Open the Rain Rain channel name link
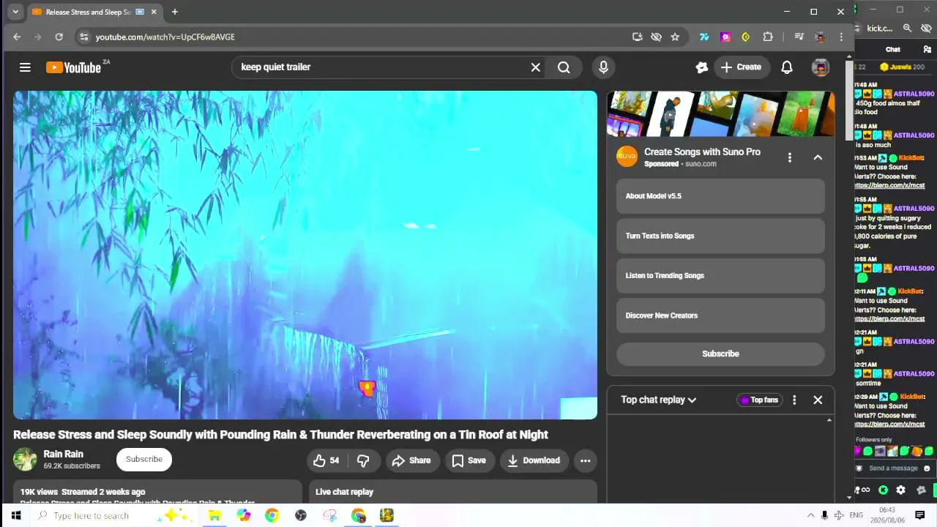This screenshot has height=527, width=937. point(64,454)
